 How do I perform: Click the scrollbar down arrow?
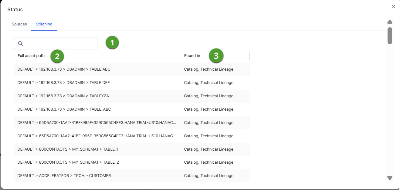pos(390,178)
